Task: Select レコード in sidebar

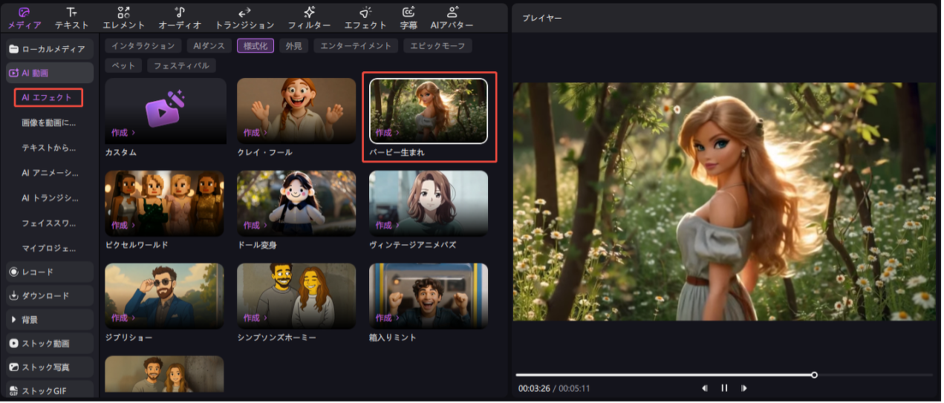Action: tap(50, 272)
